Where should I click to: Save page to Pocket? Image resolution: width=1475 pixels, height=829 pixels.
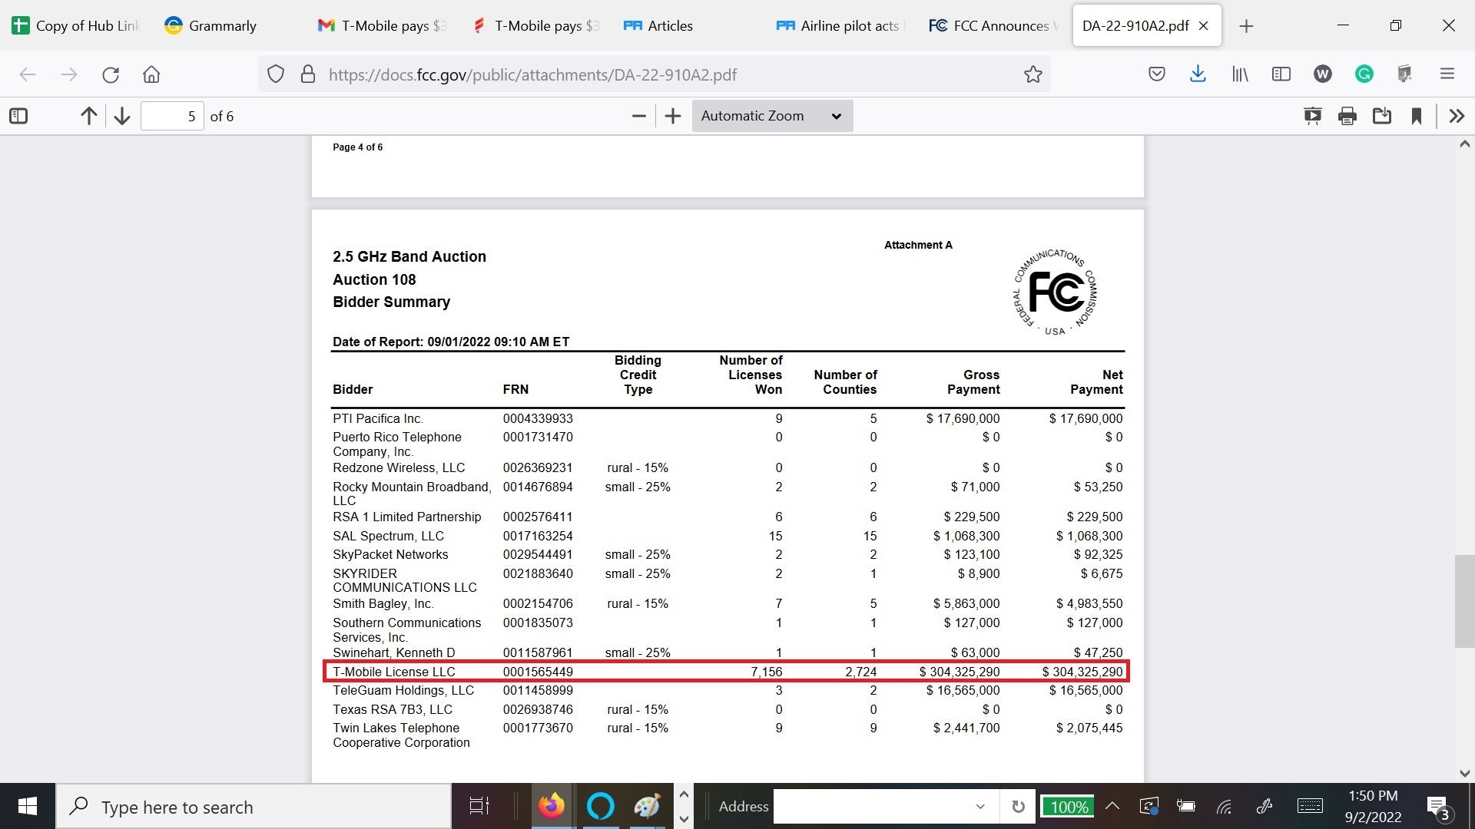tap(1157, 74)
